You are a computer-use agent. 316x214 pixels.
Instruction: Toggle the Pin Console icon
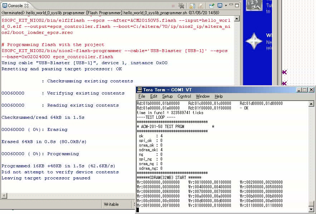[212, 6]
